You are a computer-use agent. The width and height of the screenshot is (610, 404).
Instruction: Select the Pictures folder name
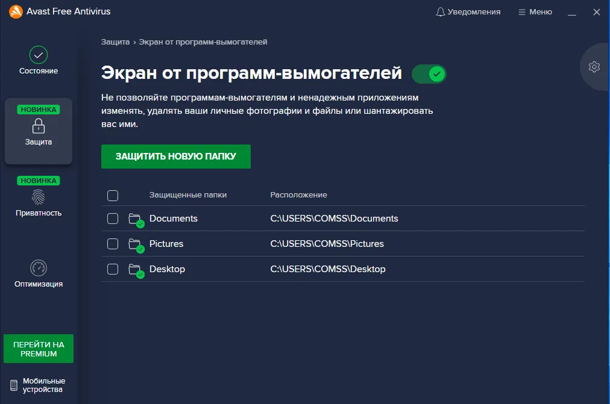pos(166,244)
